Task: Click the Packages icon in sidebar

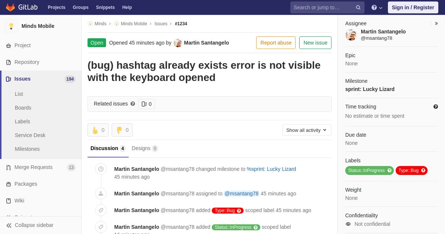Action: (x=9, y=184)
